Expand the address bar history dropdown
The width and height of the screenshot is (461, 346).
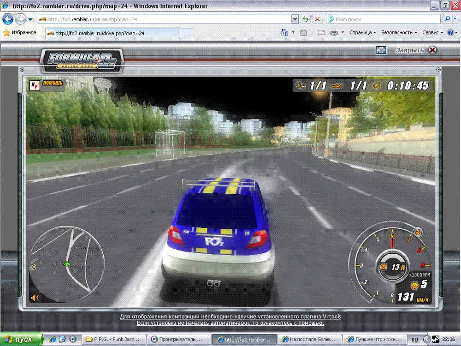coord(295,19)
